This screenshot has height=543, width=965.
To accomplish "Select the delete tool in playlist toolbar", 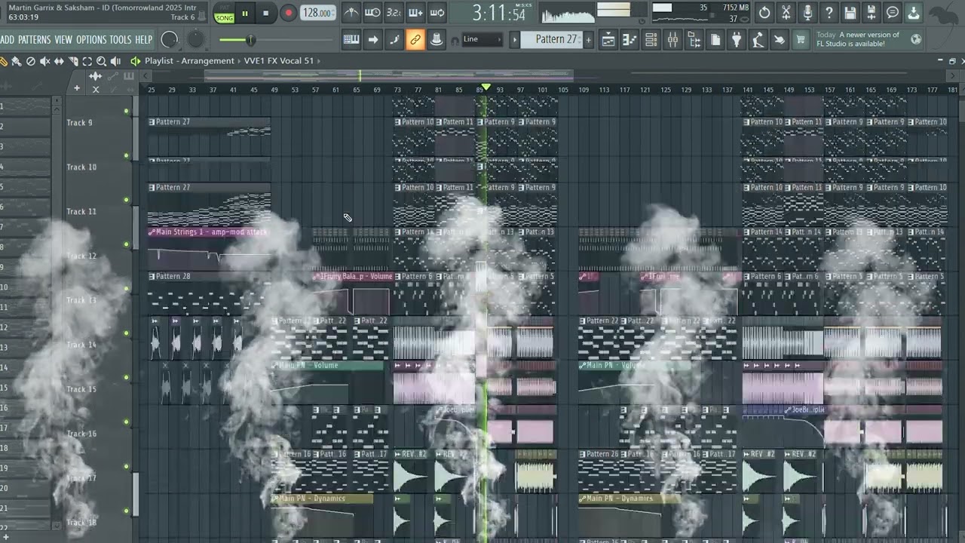I will pyautogui.click(x=31, y=61).
